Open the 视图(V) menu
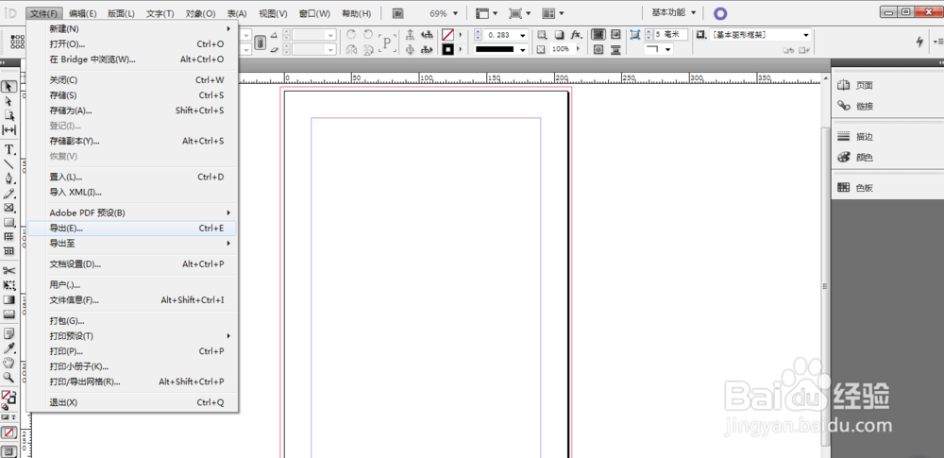Screen dimensions: 944x458 (273, 13)
